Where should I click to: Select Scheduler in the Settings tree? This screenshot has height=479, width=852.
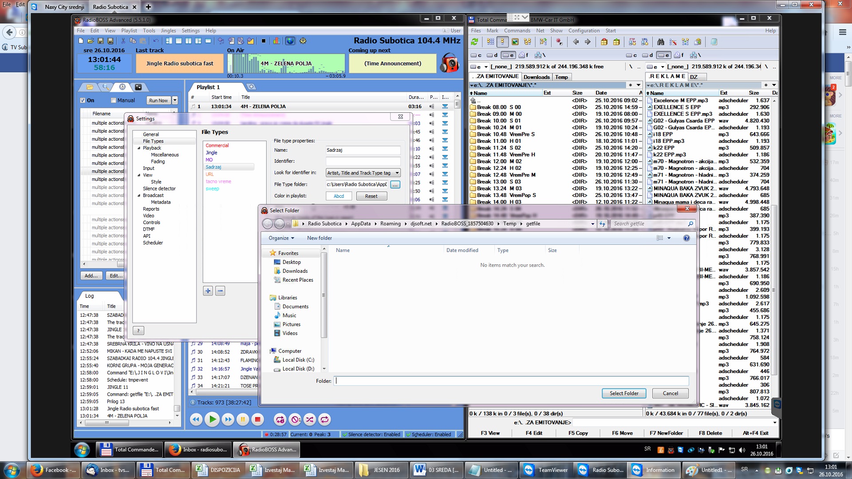point(153,243)
